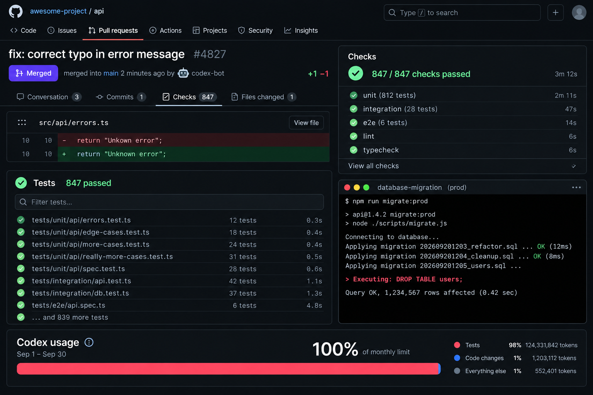The height and width of the screenshot is (395, 593).
Task: Expand View all checks chevron
Action: pos(574,166)
